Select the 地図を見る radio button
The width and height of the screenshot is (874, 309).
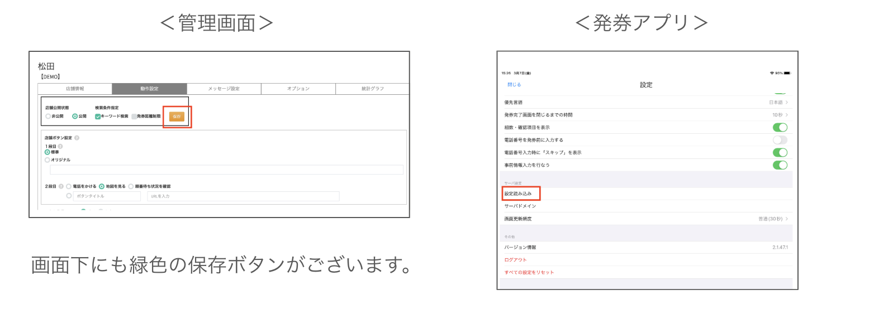point(102,186)
